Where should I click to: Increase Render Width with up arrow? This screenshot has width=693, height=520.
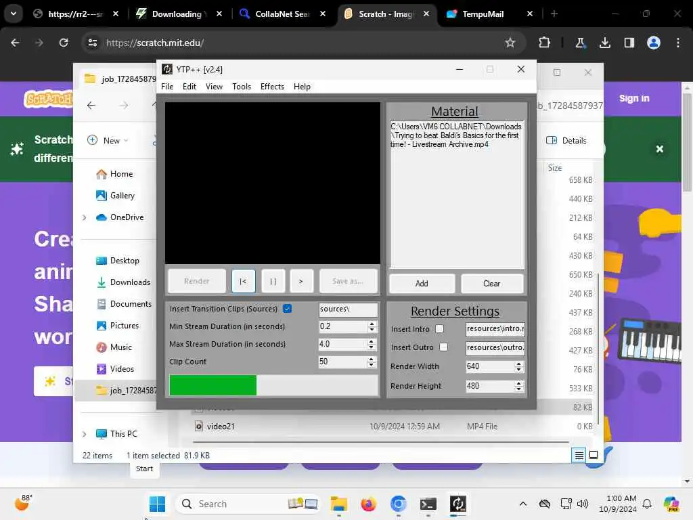point(518,364)
